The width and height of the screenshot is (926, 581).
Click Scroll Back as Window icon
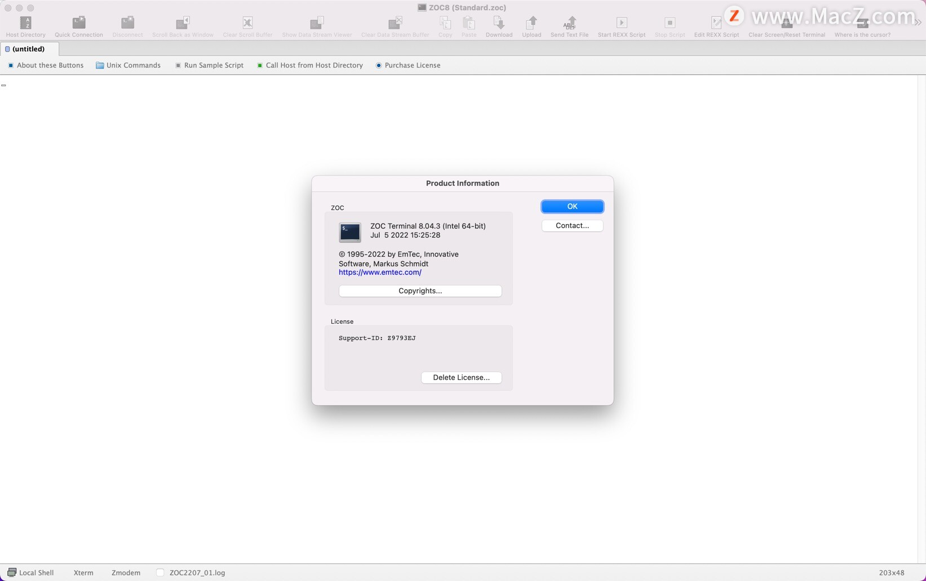click(183, 23)
